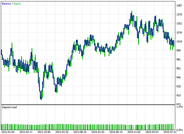Click the 2024.06.14 date label
The image size is (184, 134).
coord(116,132)
